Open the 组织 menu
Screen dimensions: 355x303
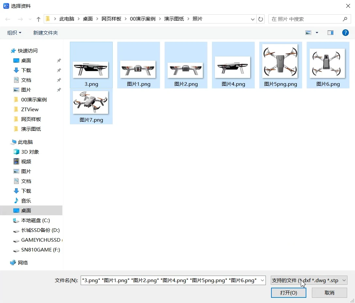14,33
